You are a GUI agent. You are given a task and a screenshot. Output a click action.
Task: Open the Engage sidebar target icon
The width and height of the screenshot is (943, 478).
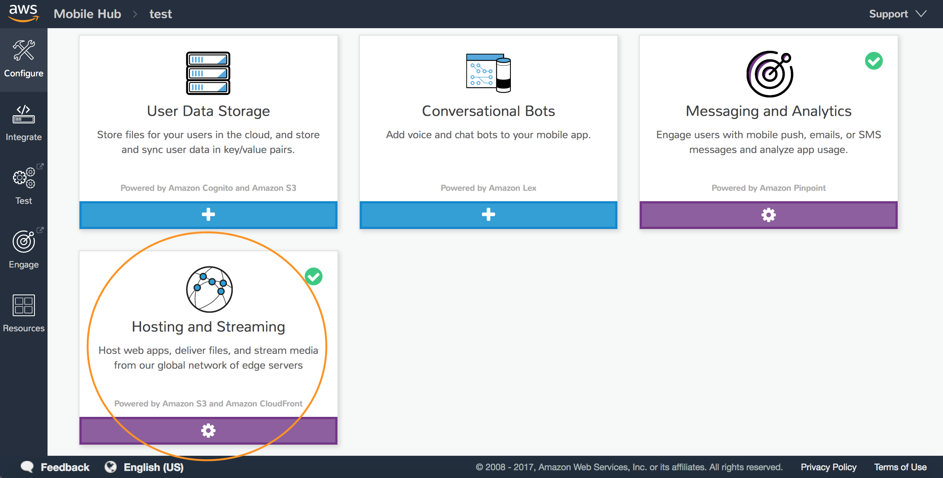pos(24,242)
